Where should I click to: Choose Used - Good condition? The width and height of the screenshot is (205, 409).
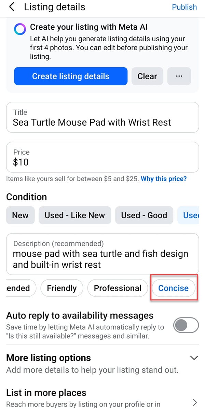(x=144, y=215)
